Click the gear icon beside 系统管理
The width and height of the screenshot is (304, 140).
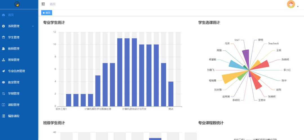3,26
